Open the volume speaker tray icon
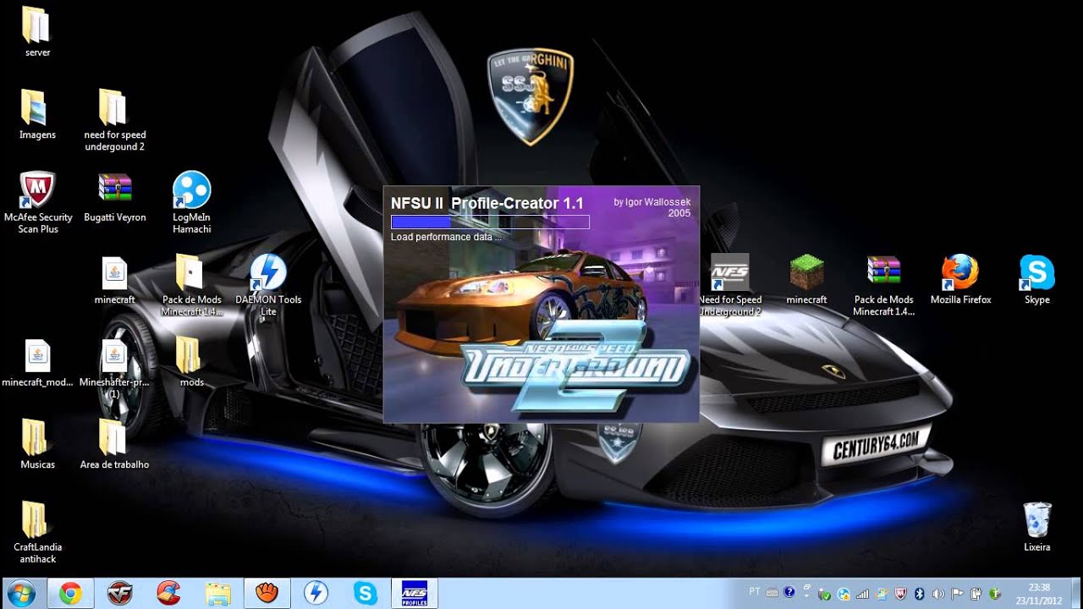 [x=937, y=593]
